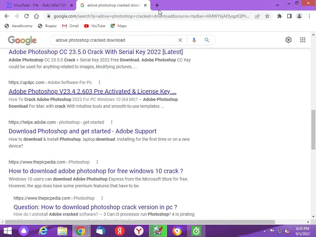
Task: Click the Google logo
Action: 22,40
